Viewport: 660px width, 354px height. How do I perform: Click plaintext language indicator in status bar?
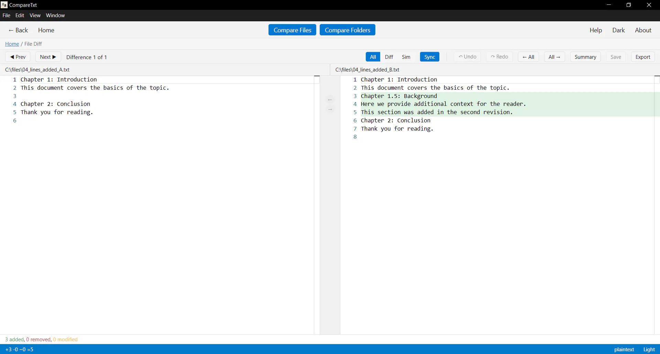(624, 350)
